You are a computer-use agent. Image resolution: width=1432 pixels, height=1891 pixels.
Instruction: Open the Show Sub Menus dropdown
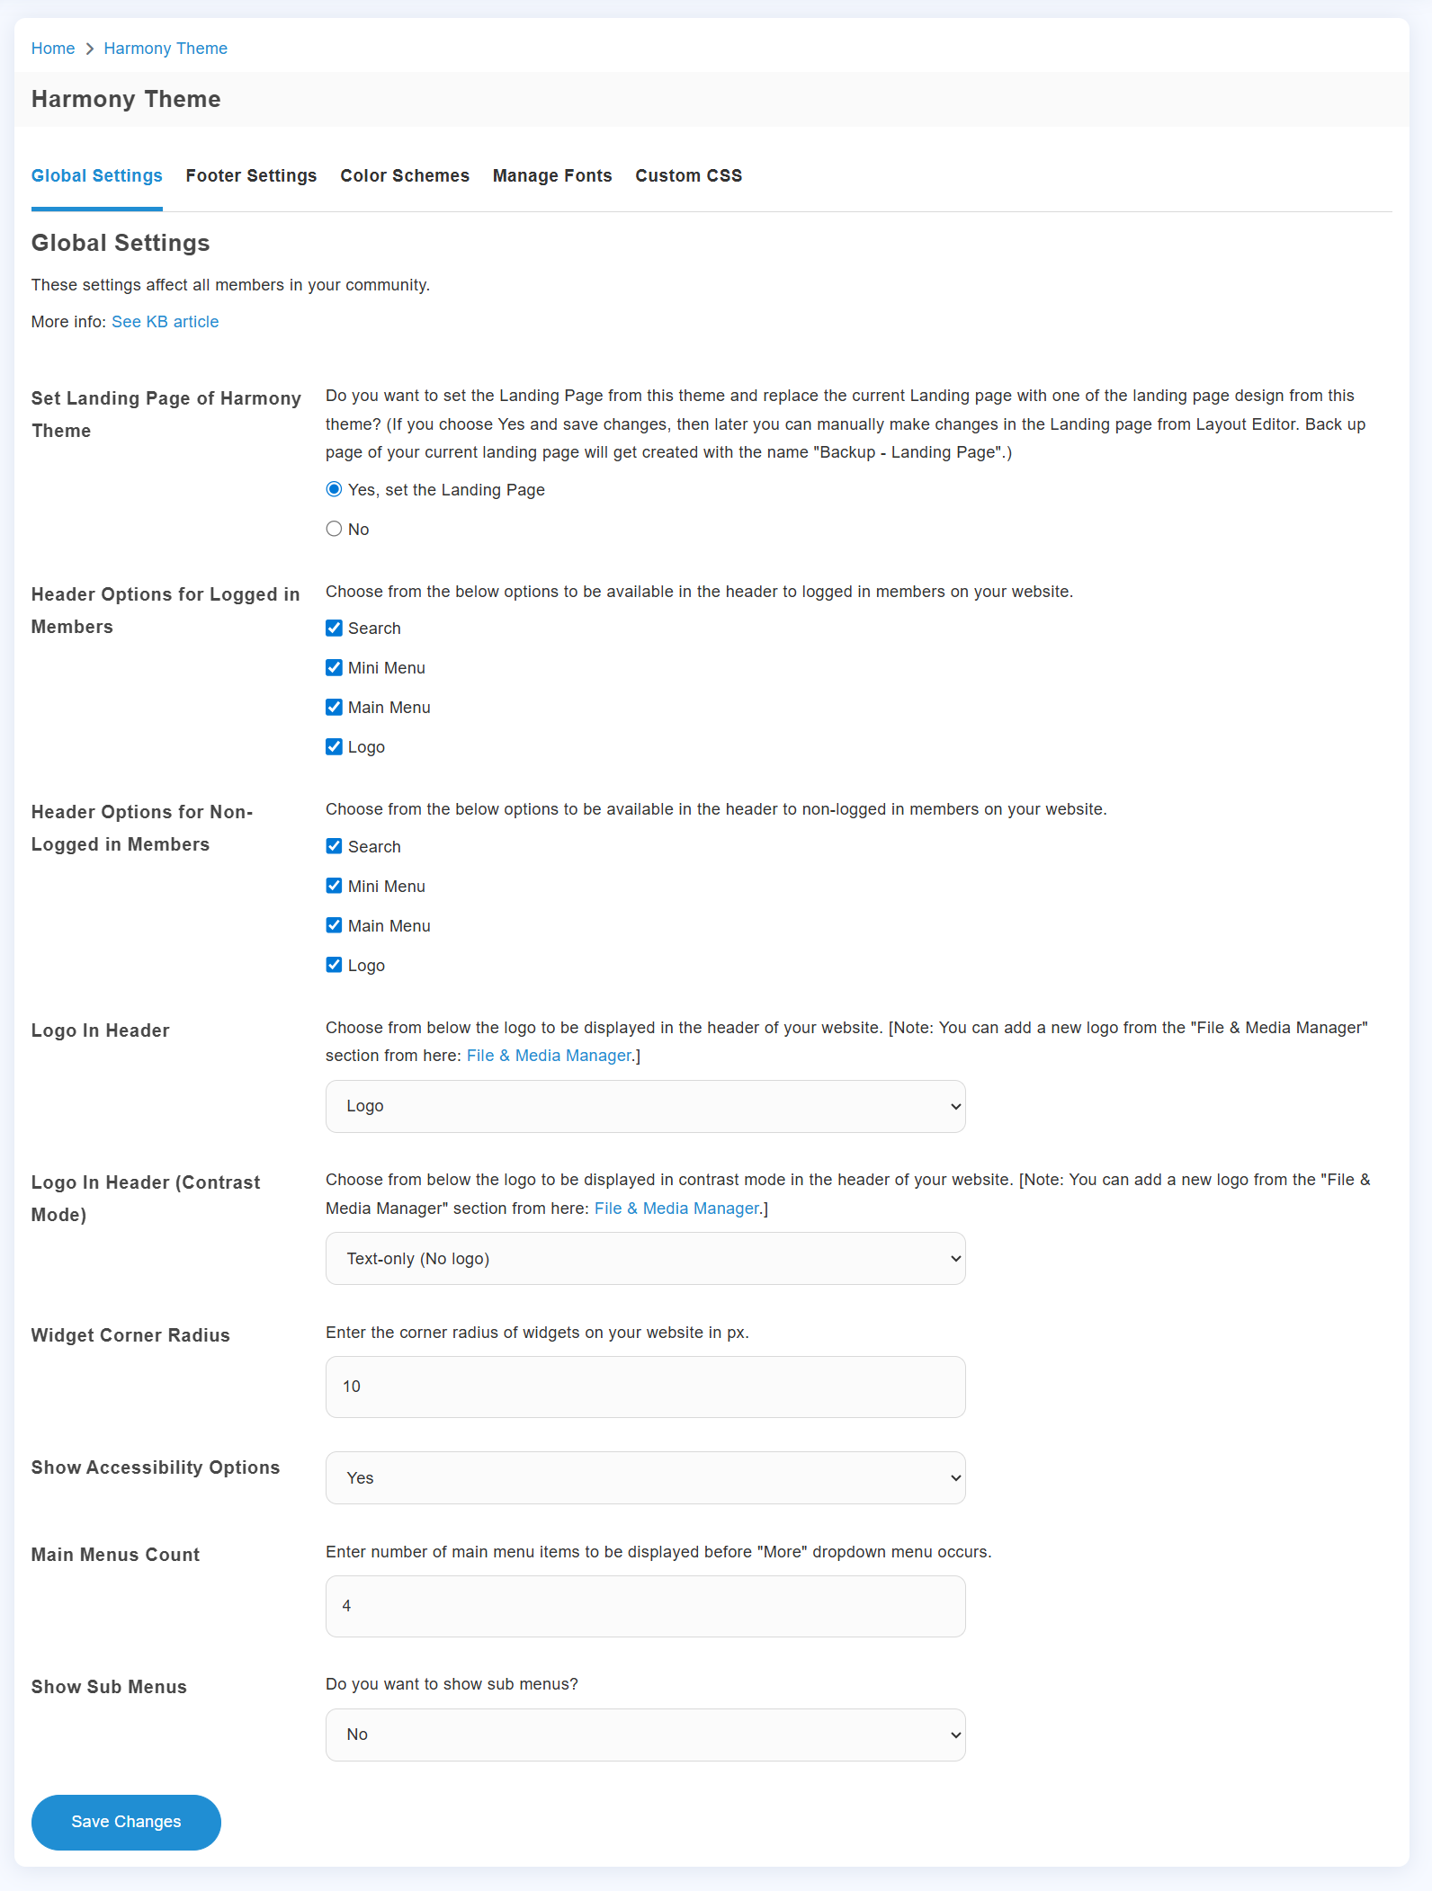click(x=646, y=1735)
